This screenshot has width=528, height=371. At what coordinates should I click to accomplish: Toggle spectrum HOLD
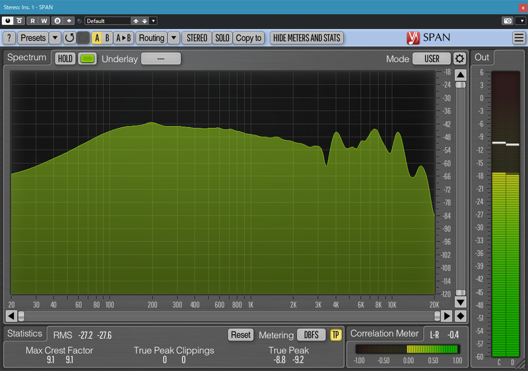[65, 59]
